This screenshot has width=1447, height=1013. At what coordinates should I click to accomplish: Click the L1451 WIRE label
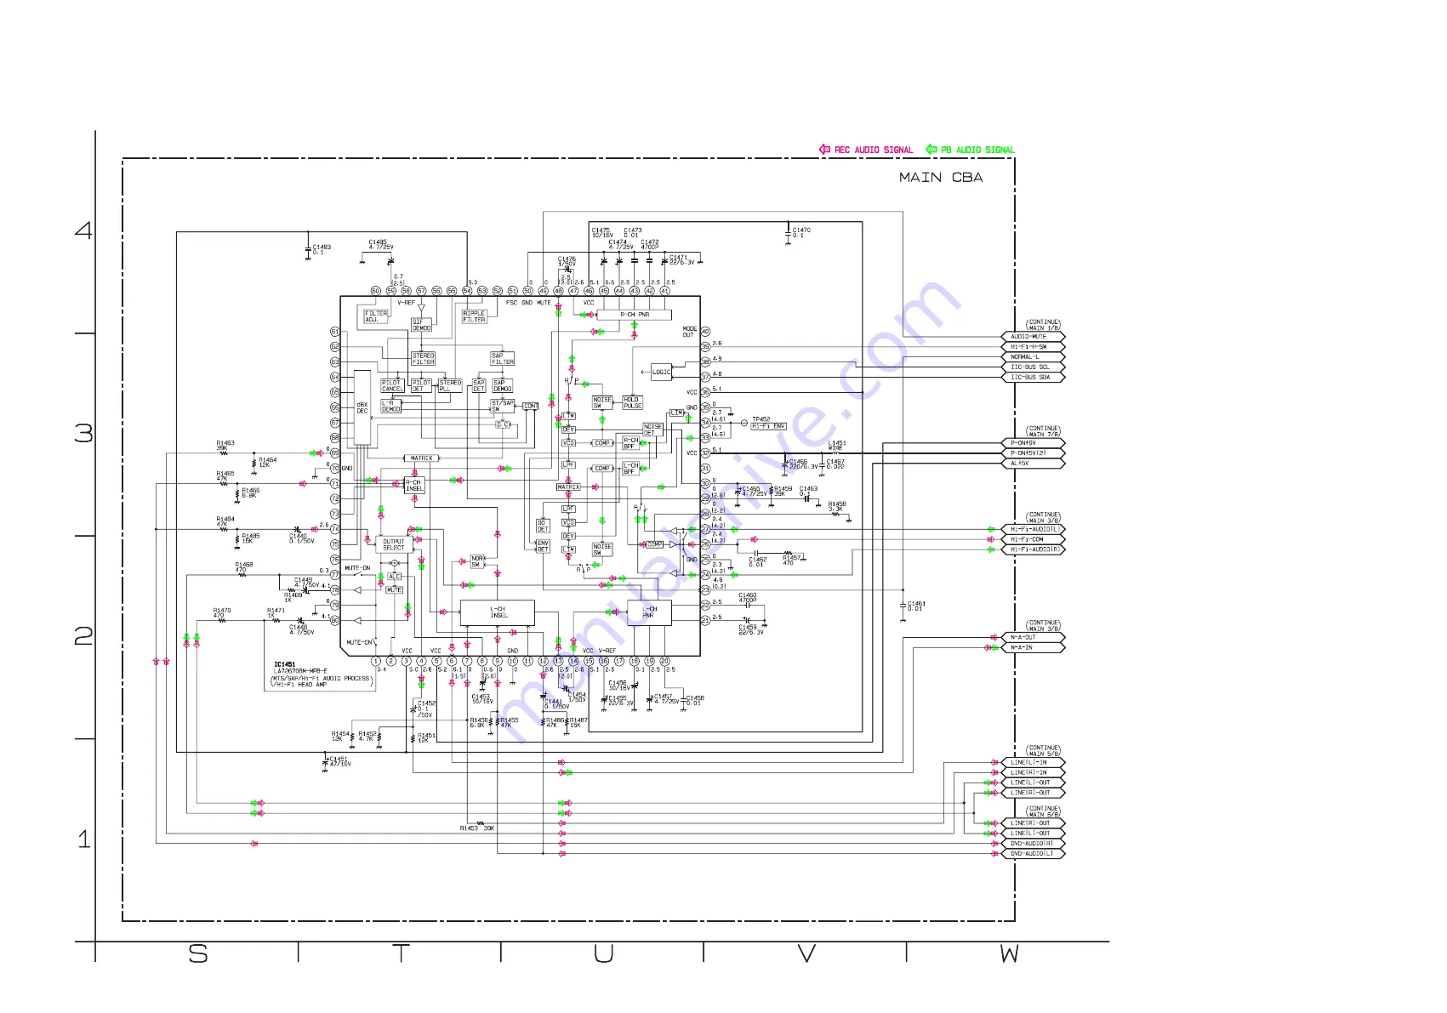coord(837,445)
